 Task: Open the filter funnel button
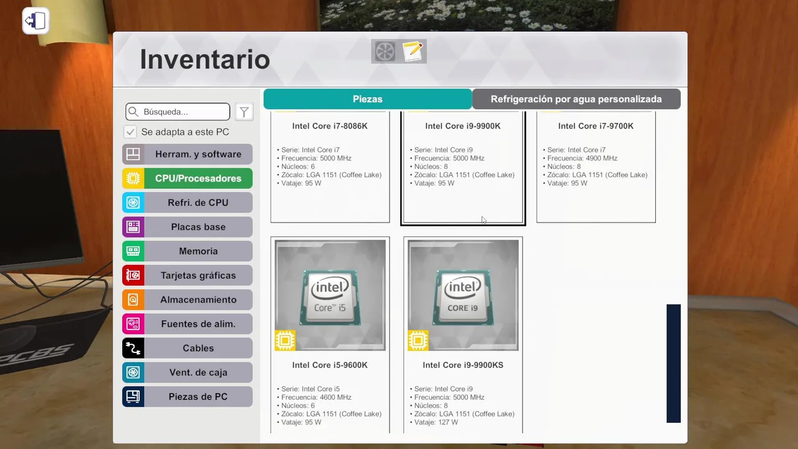[244, 112]
